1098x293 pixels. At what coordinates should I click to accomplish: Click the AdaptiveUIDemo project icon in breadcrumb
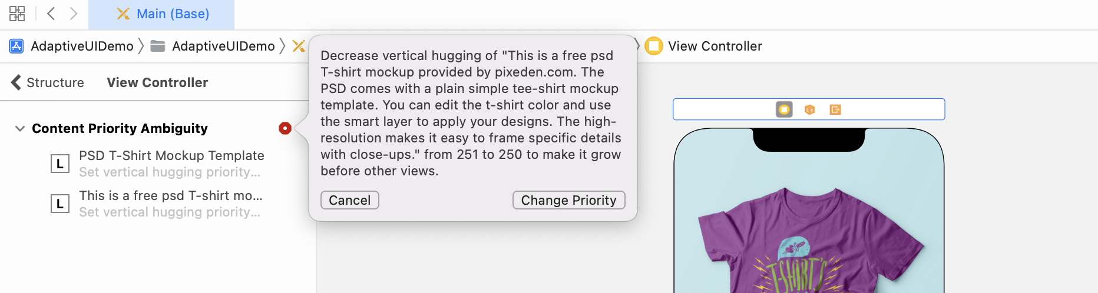coord(16,46)
